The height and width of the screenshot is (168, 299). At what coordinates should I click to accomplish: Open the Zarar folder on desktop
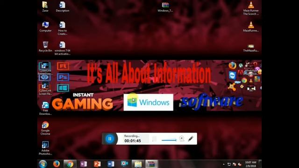click(x=45, y=7)
